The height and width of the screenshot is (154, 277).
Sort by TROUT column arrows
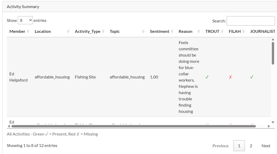point(222,32)
